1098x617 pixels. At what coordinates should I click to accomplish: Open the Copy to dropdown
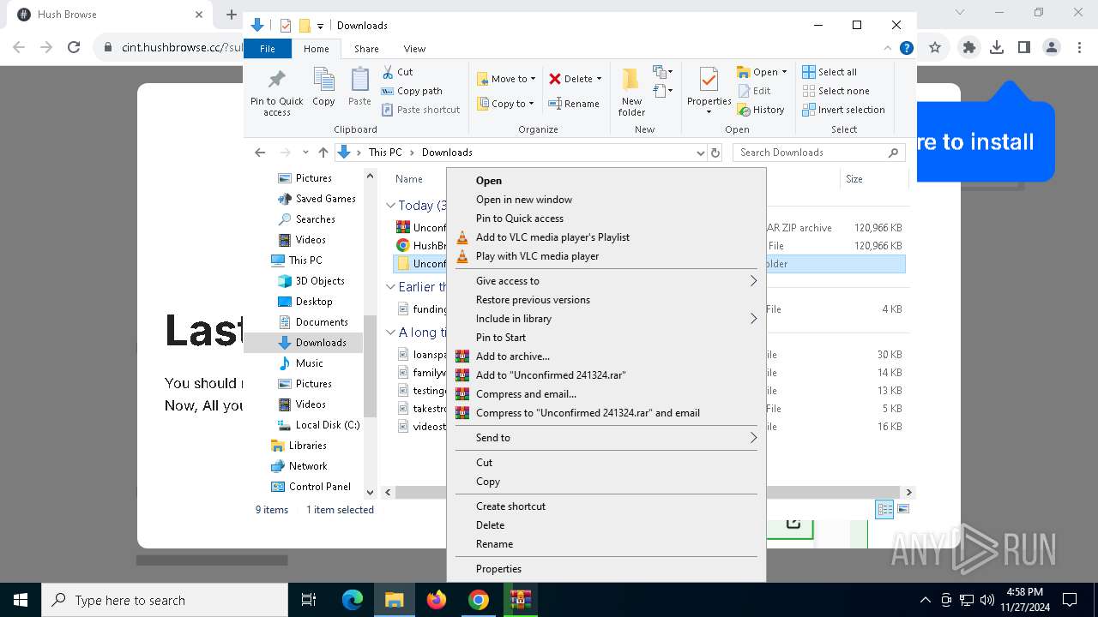505,104
